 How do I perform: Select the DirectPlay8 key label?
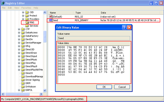click(31, 66)
